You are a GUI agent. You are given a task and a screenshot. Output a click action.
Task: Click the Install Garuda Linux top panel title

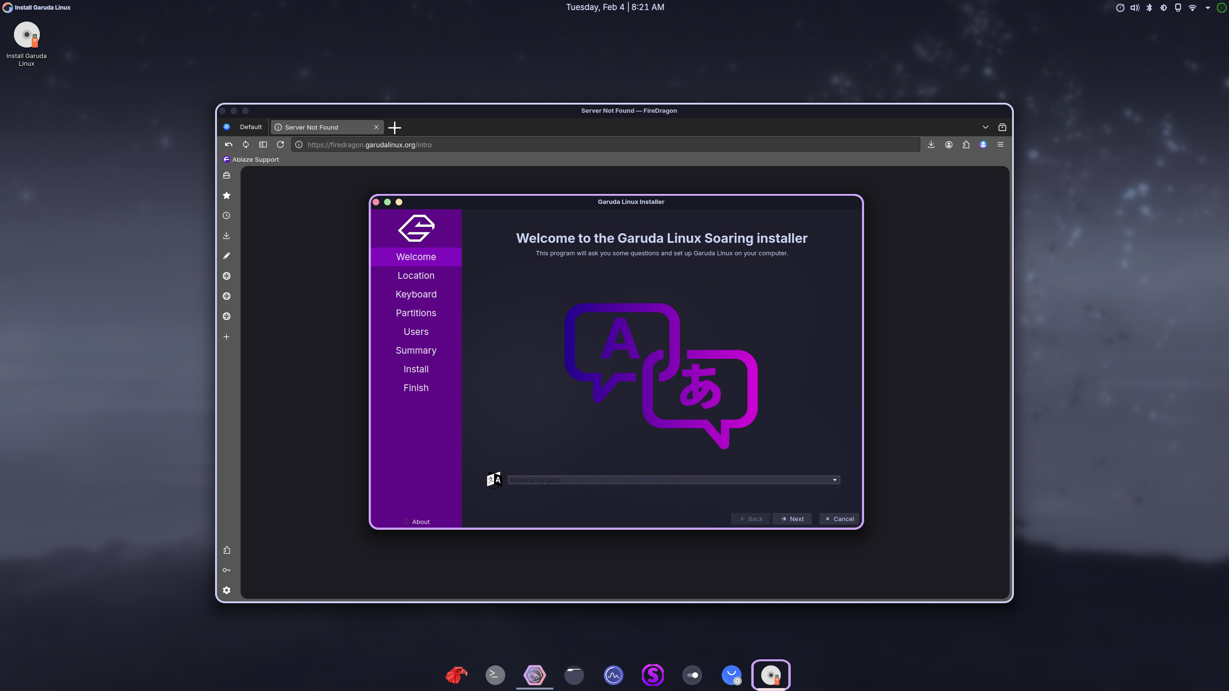[42, 7]
